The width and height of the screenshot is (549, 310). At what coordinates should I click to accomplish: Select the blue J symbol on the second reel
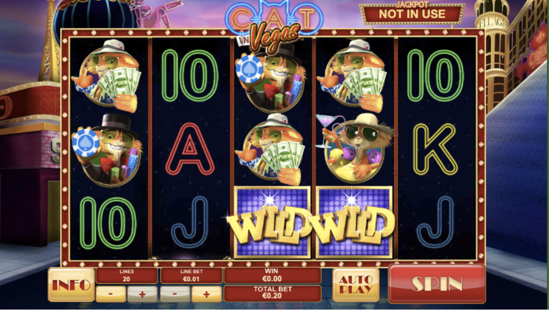point(190,223)
